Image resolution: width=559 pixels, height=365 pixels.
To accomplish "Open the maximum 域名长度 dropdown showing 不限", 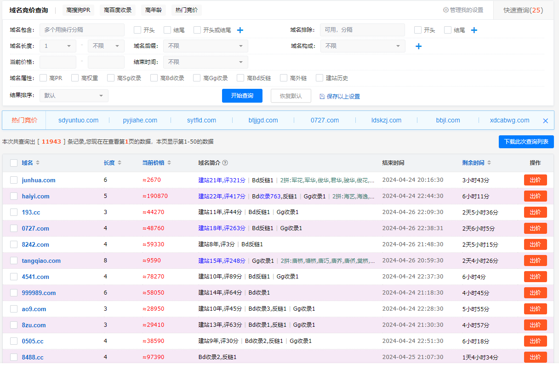I will [x=106, y=46].
